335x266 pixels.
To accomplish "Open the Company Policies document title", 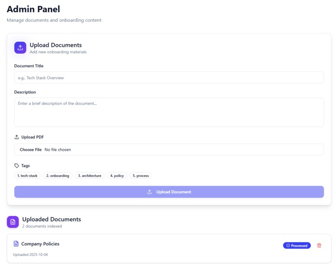I will pos(40,244).
